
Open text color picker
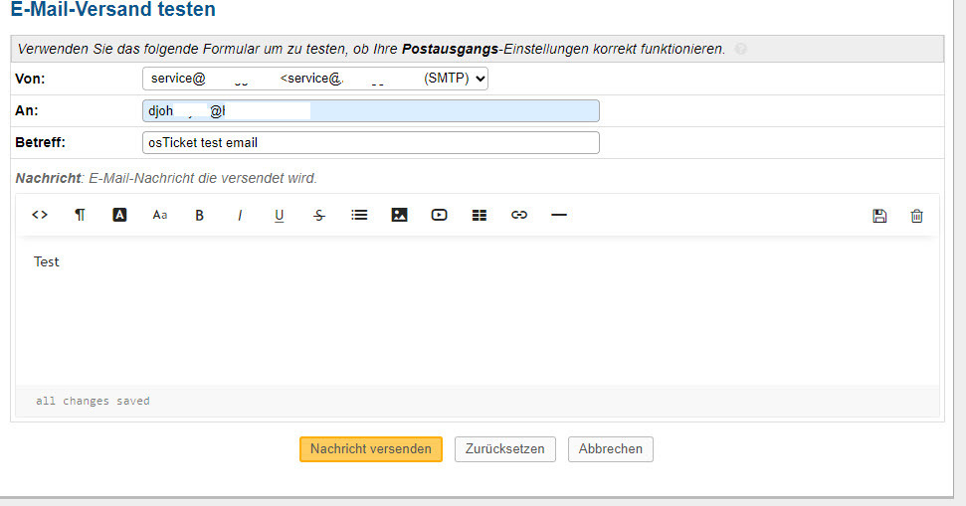(x=119, y=215)
